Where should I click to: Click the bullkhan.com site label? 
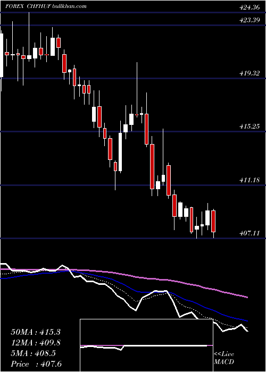pos(69,6)
